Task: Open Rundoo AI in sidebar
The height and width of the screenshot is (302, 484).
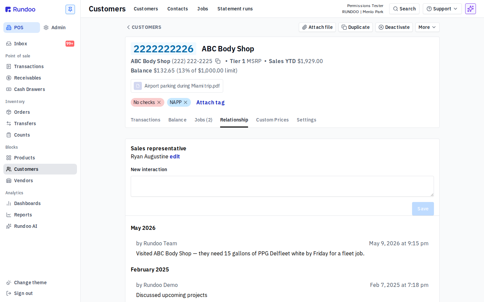Action: point(40,226)
